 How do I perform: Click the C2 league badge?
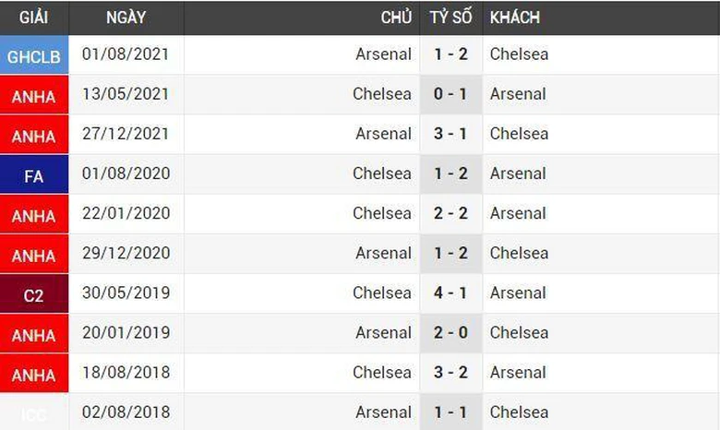(34, 295)
